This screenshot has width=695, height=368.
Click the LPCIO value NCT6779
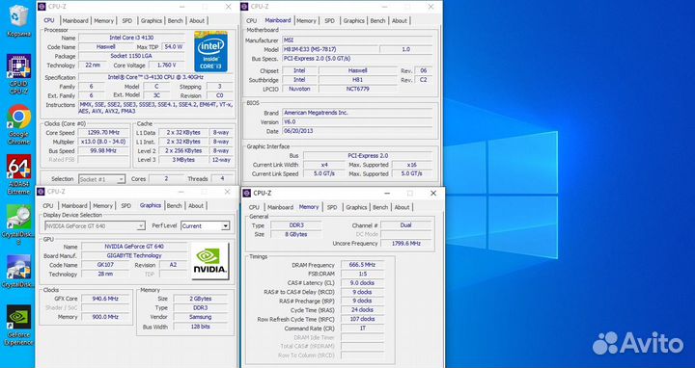[358, 89]
